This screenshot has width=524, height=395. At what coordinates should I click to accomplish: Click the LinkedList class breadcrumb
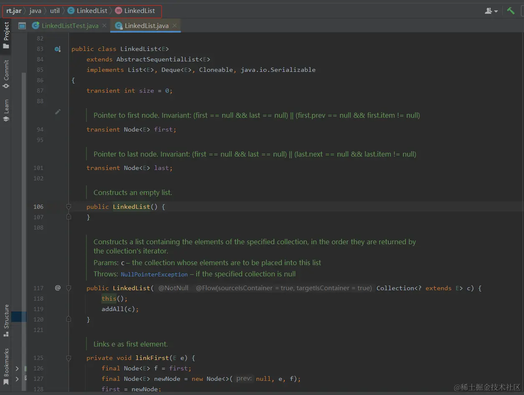tap(88, 11)
